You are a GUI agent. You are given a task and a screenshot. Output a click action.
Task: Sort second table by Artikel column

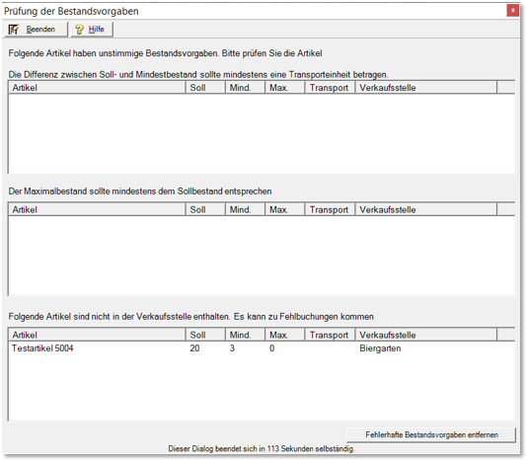pos(97,209)
